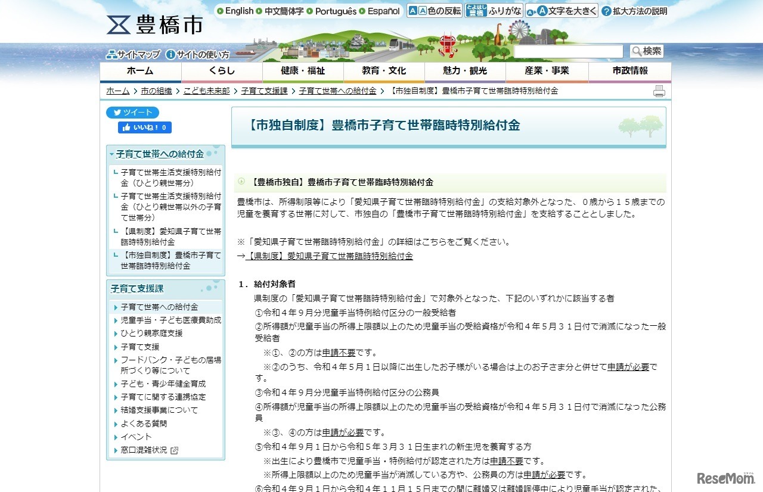Click the Twitter tweet button
Screen dimensions: 763x492
(132, 113)
